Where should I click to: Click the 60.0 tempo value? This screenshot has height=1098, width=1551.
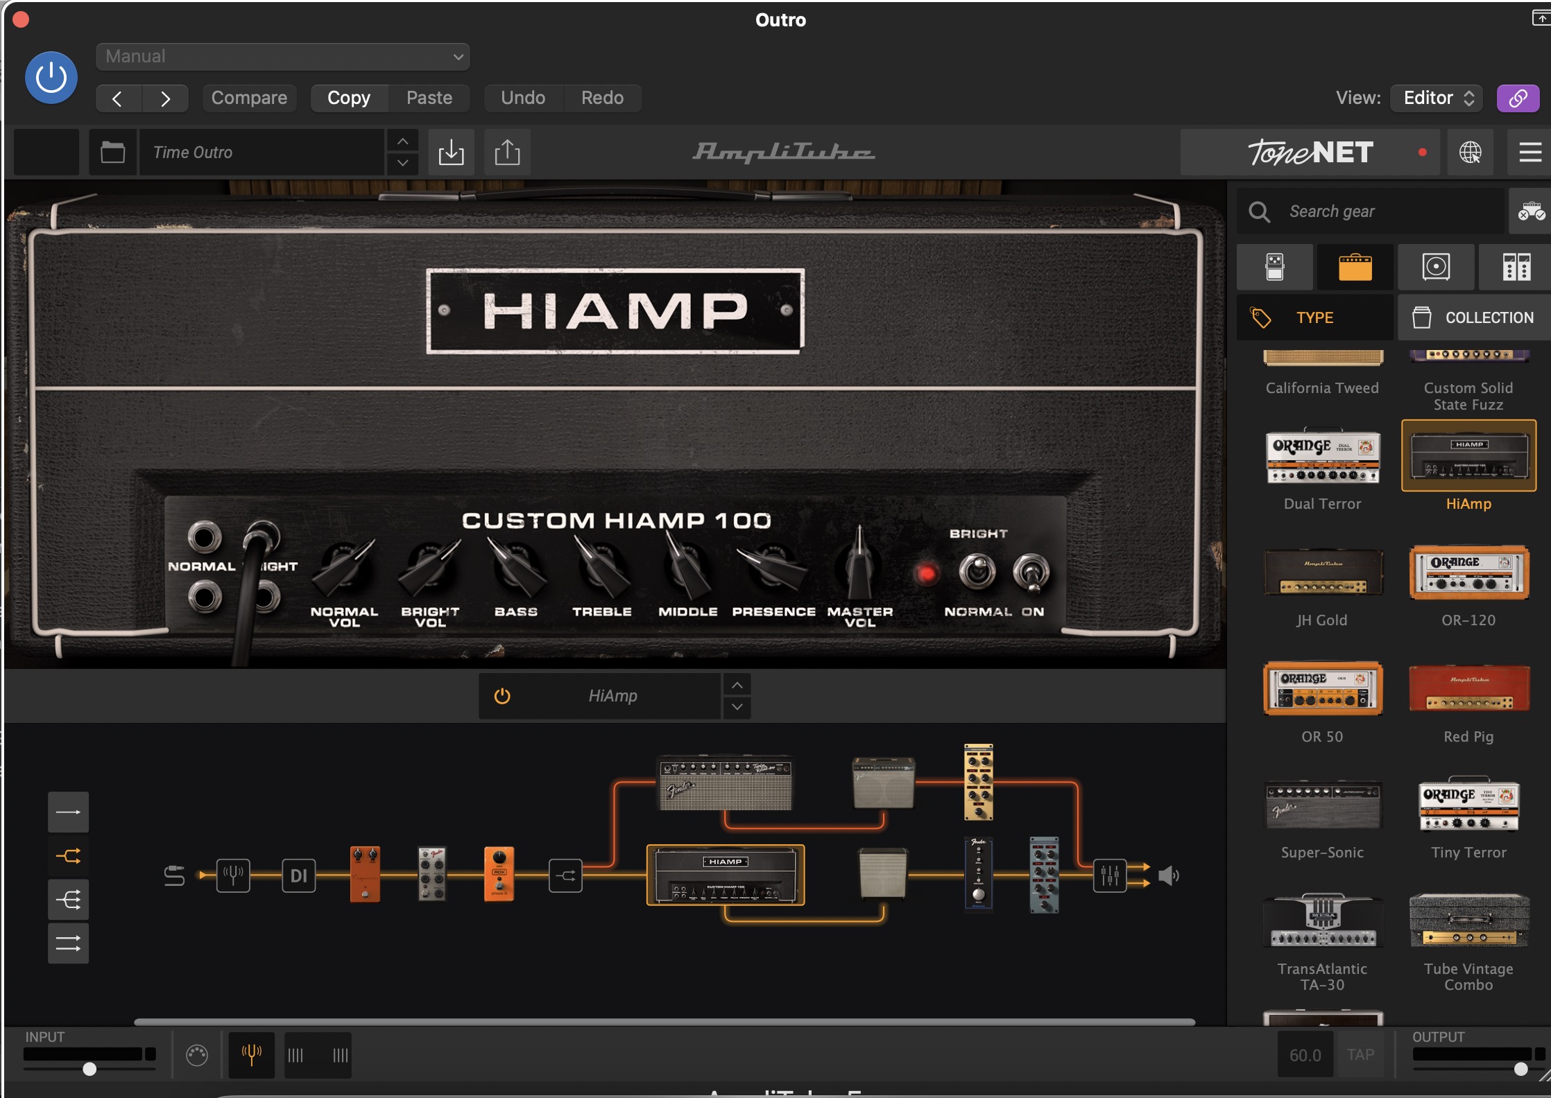[x=1305, y=1055]
